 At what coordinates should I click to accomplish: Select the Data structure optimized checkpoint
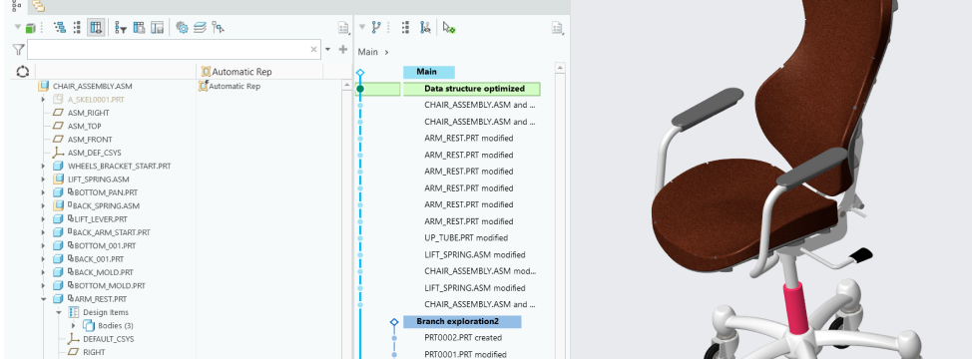472,89
